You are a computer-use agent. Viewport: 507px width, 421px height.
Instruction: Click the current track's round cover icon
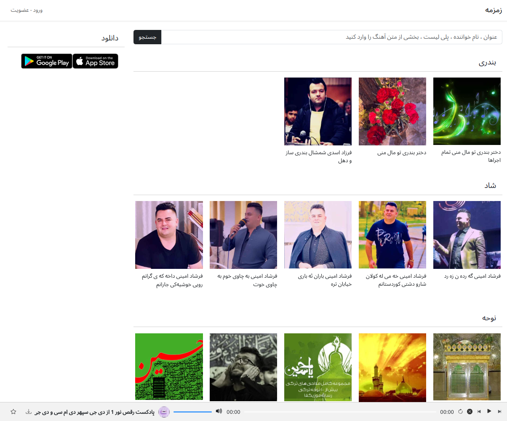tap(164, 412)
